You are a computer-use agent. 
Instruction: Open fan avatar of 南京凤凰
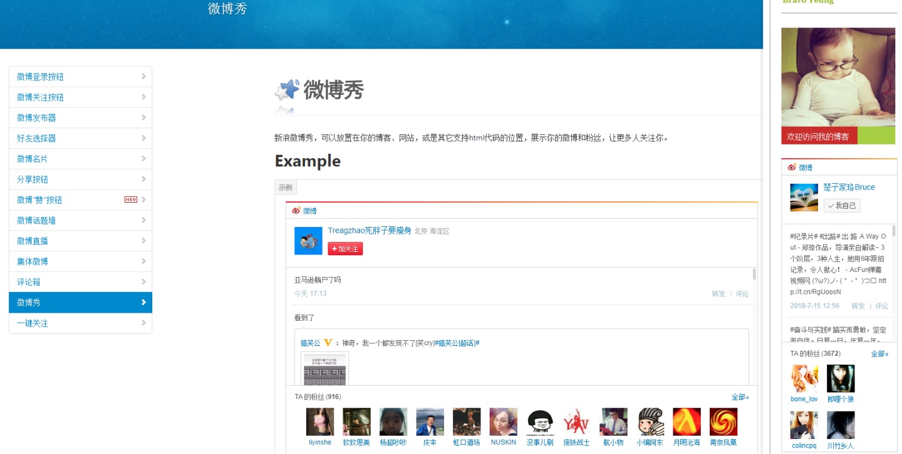point(723,422)
